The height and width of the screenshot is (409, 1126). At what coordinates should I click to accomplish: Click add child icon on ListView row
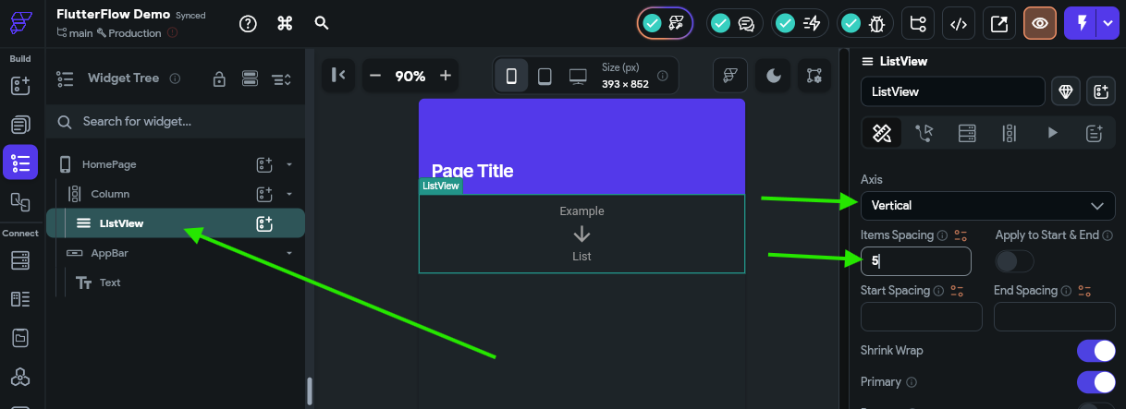[264, 223]
